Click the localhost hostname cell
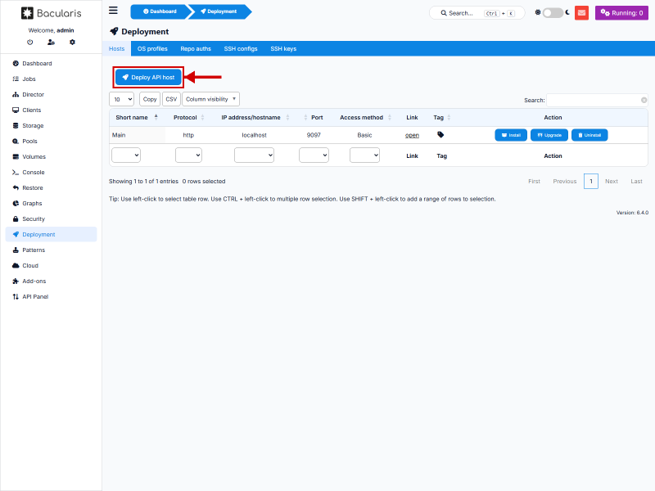 point(254,135)
